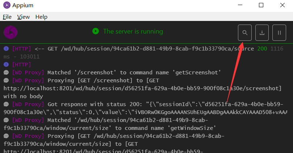293x153 pixels.
Task: Minimize the Appium window
Action: [x=240, y=5]
